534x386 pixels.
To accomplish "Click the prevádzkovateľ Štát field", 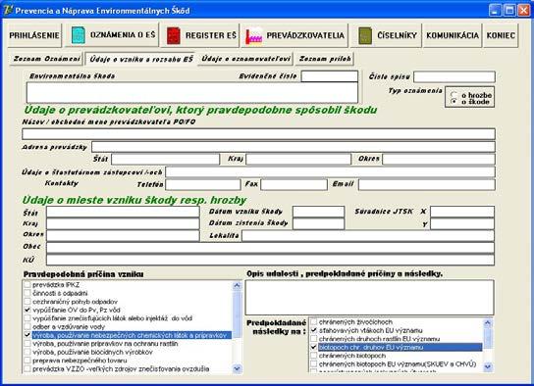I will (x=166, y=159).
